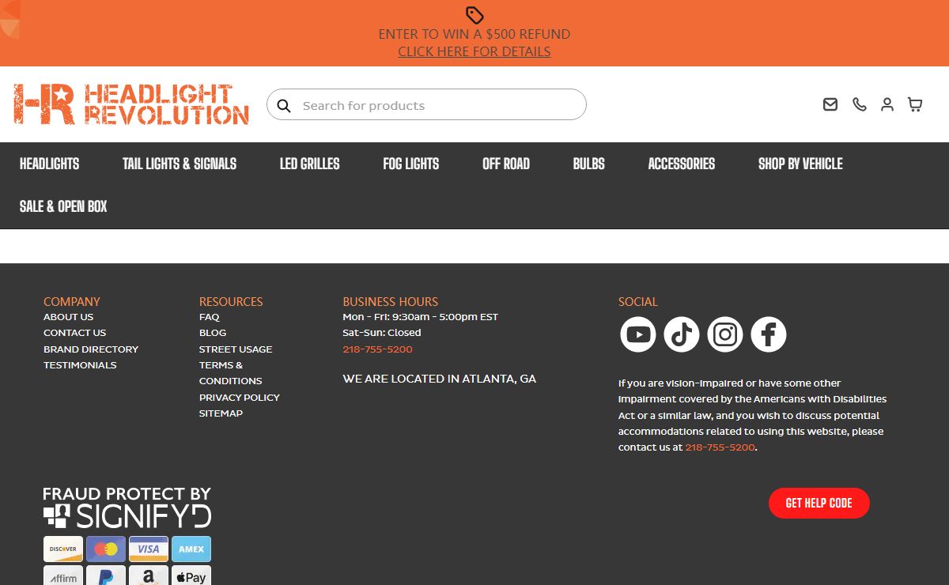The image size is (949, 585).
Task: Open the Sale & Open Box menu
Action: [63, 206]
